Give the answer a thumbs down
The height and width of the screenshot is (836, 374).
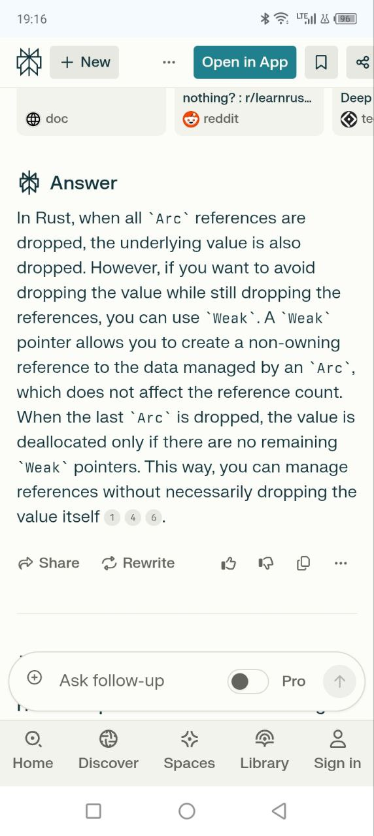click(265, 563)
